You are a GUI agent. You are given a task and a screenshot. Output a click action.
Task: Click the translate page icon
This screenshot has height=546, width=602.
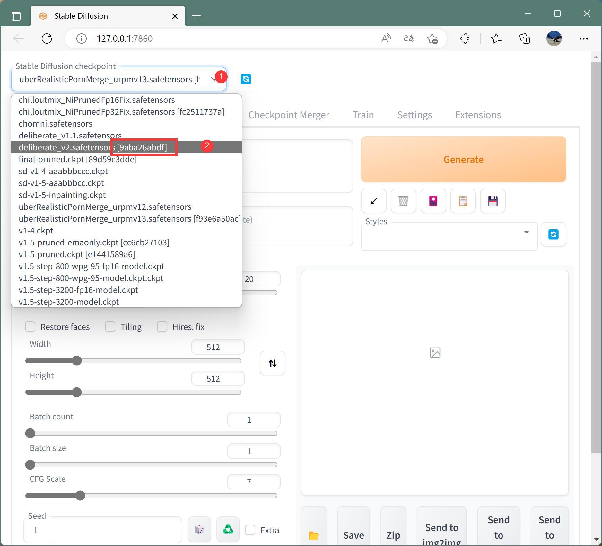click(409, 39)
